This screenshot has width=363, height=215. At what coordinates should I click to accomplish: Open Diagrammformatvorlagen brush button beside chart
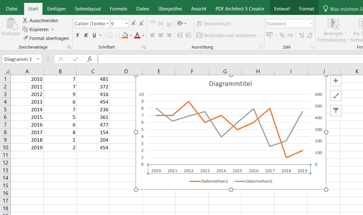(336, 95)
